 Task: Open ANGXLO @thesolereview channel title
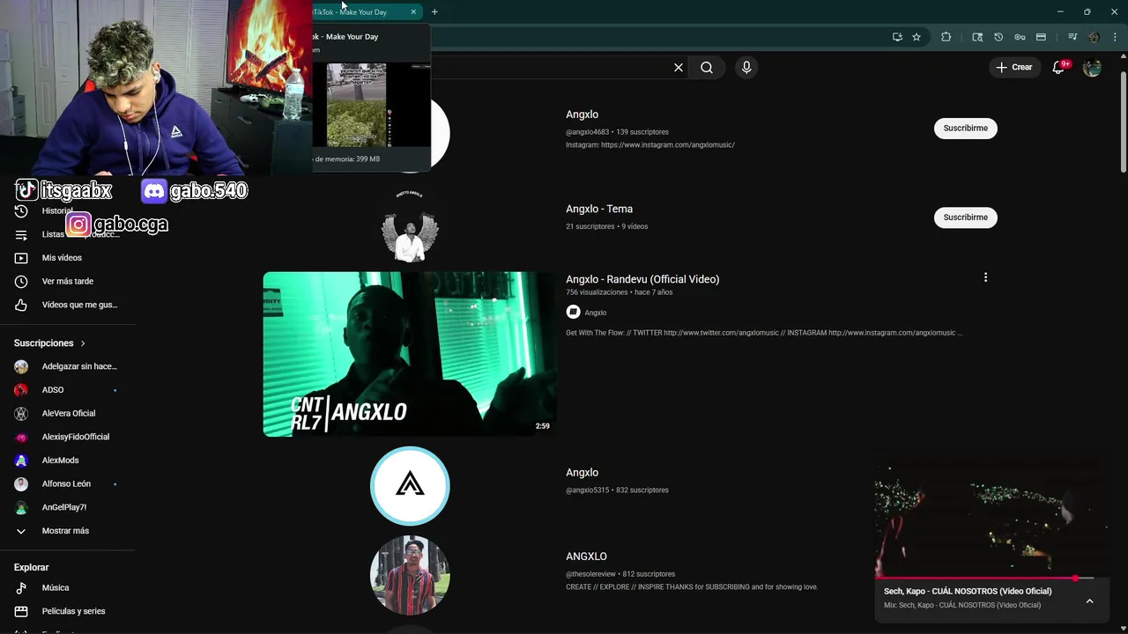(x=586, y=557)
